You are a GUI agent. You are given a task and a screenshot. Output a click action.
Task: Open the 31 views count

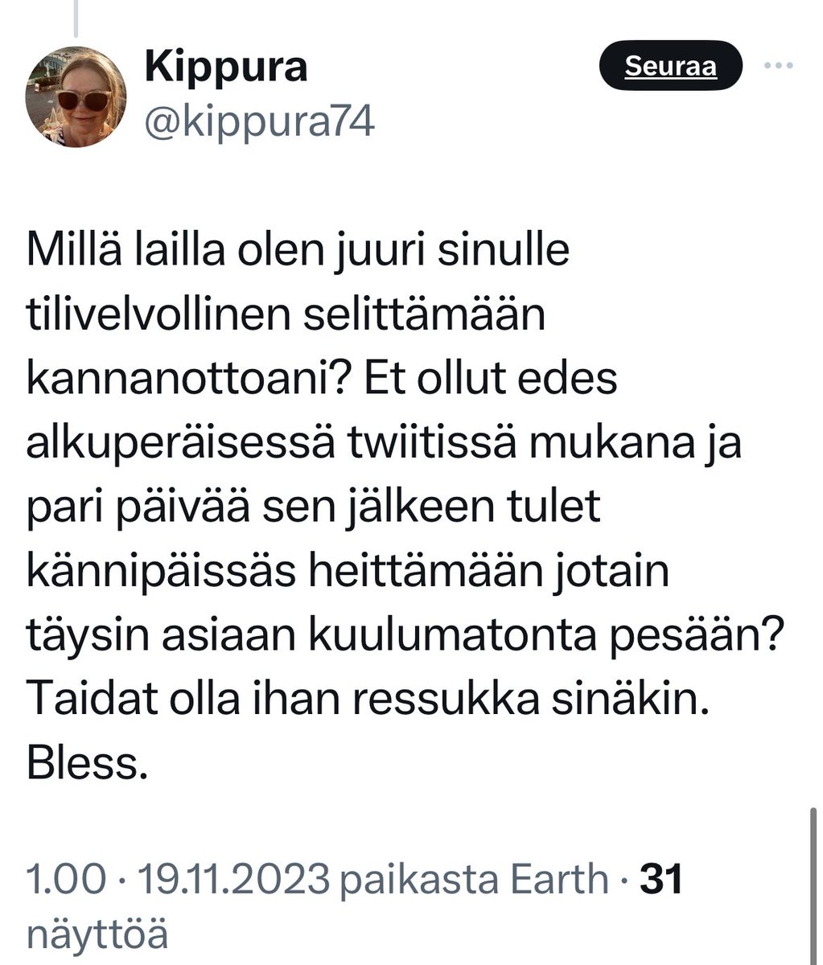(660, 878)
